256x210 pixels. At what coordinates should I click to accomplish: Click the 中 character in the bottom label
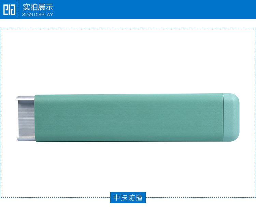(x=117, y=198)
